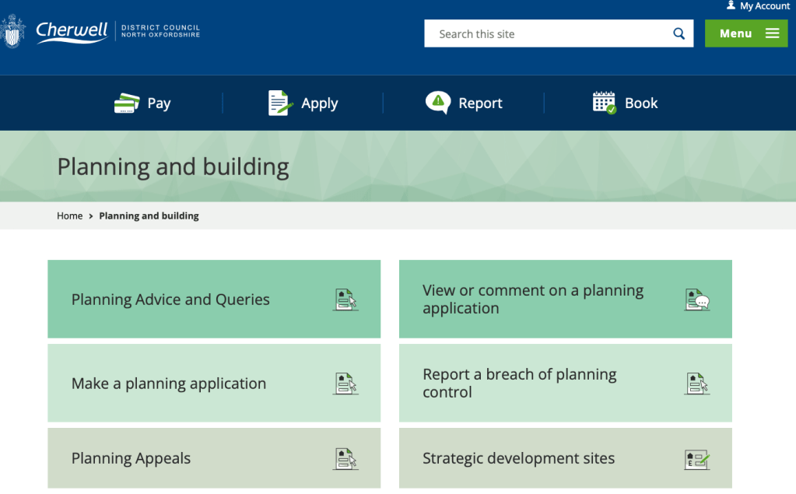Open the green Menu button
The width and height of the screenshot is (796, 494).
[745, 33]
